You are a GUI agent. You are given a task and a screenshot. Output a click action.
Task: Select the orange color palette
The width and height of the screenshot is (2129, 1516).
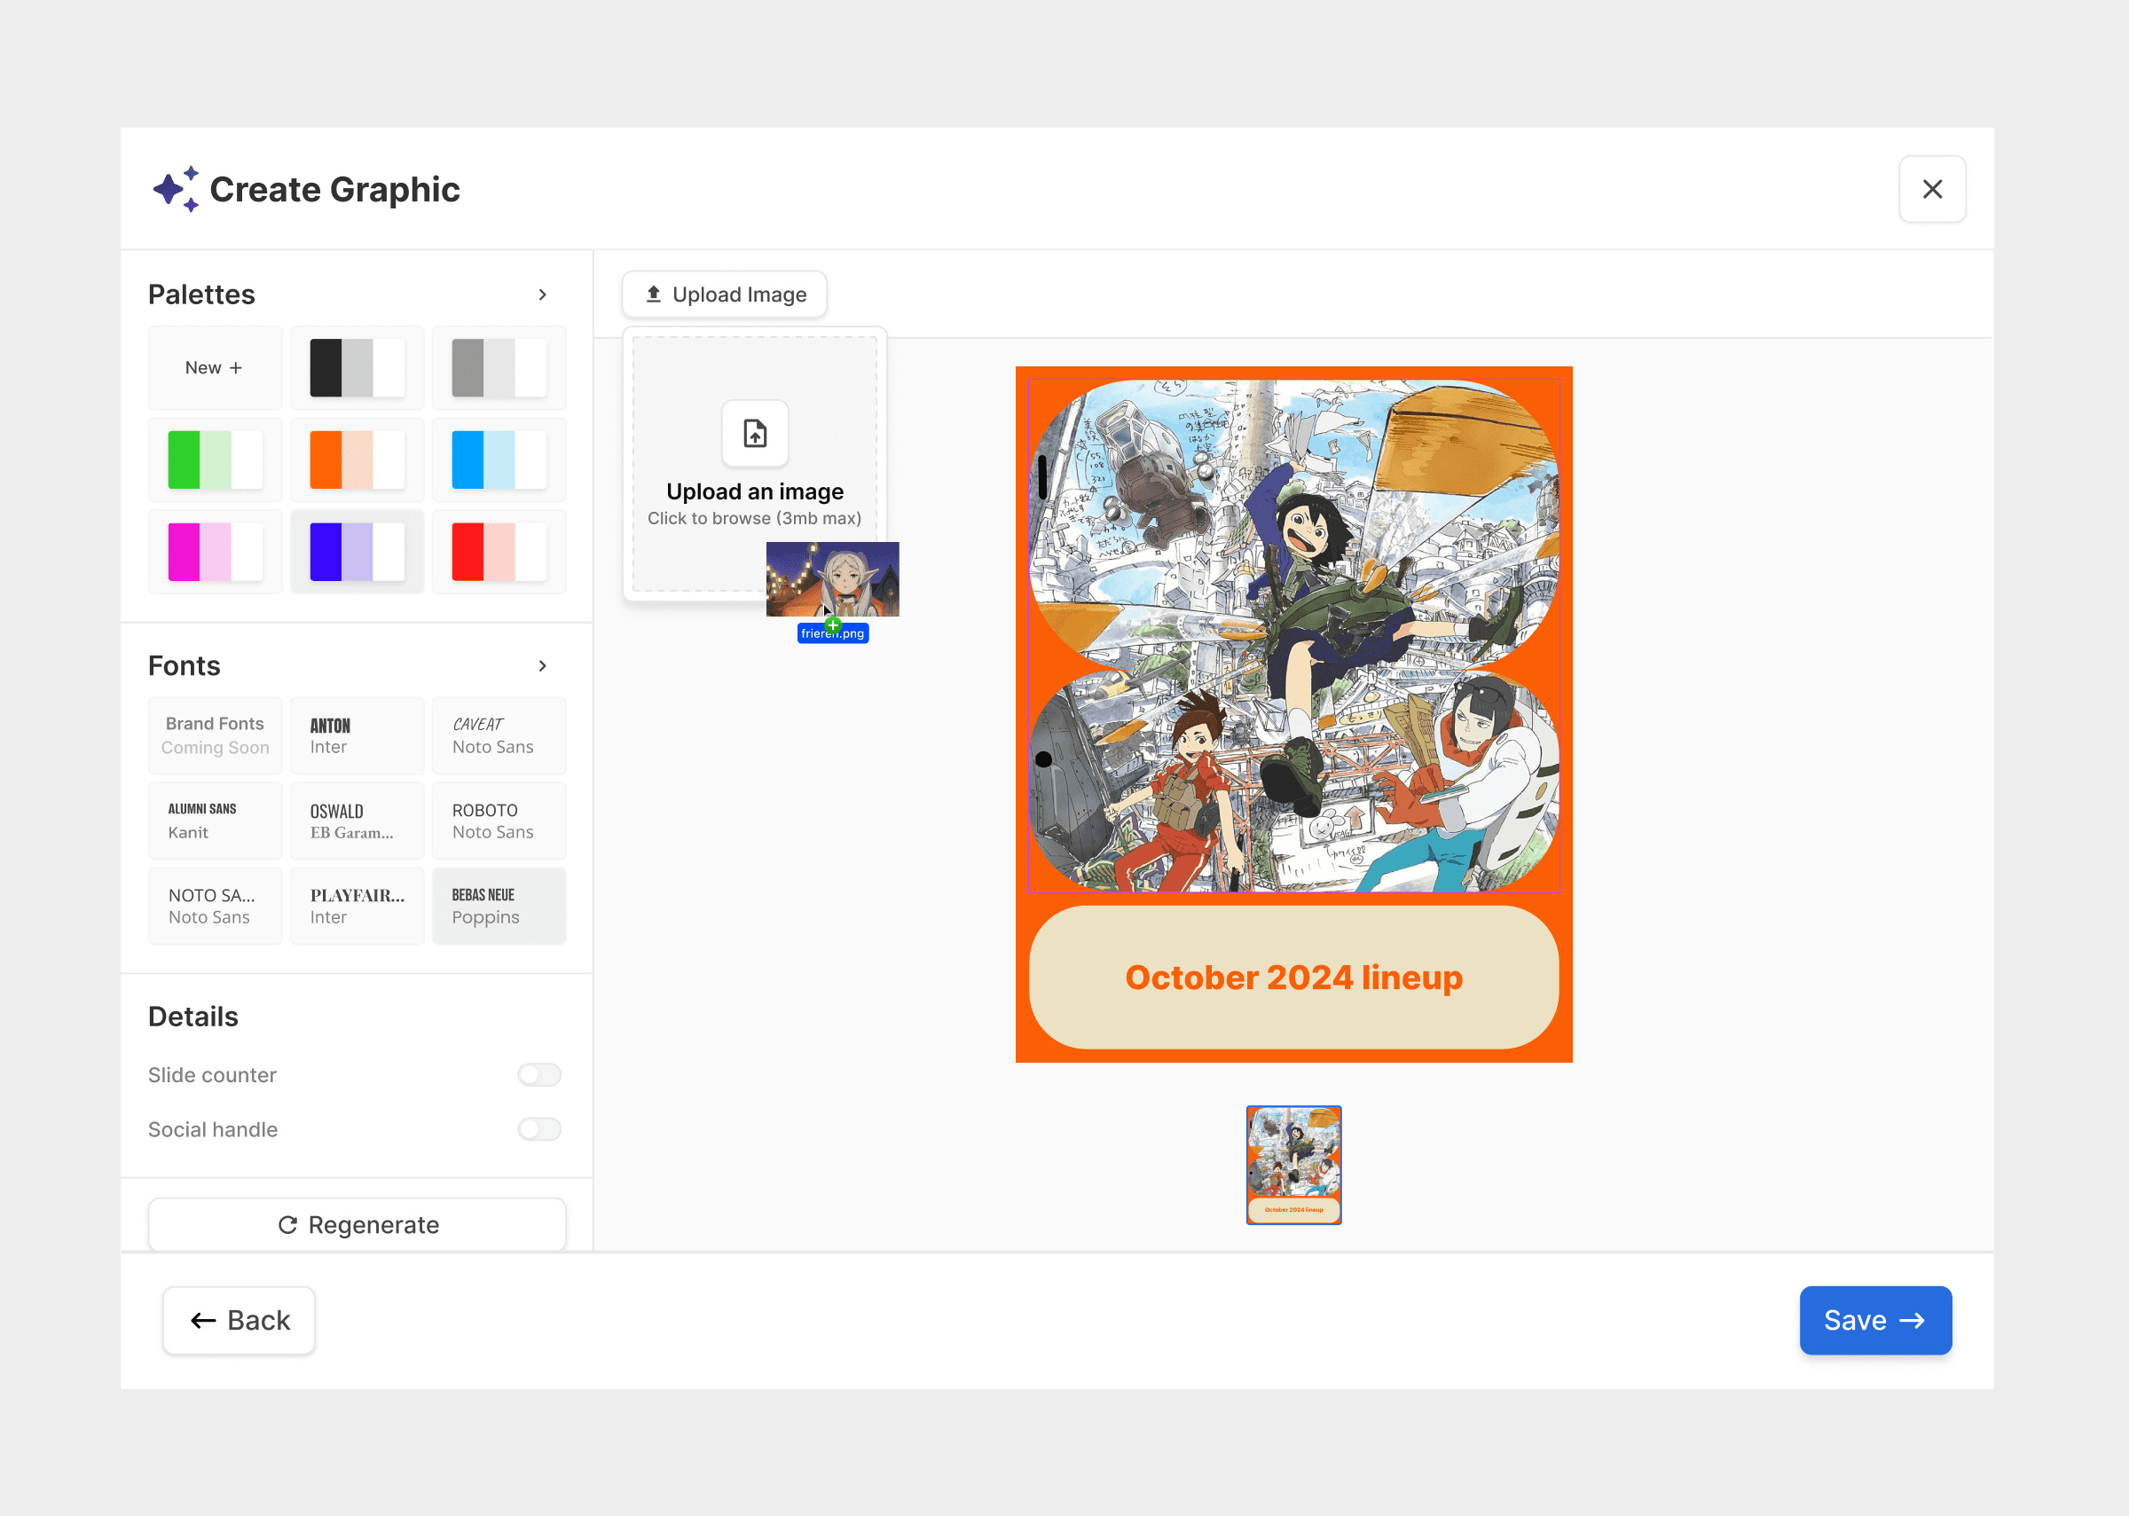tap(357, 460)
